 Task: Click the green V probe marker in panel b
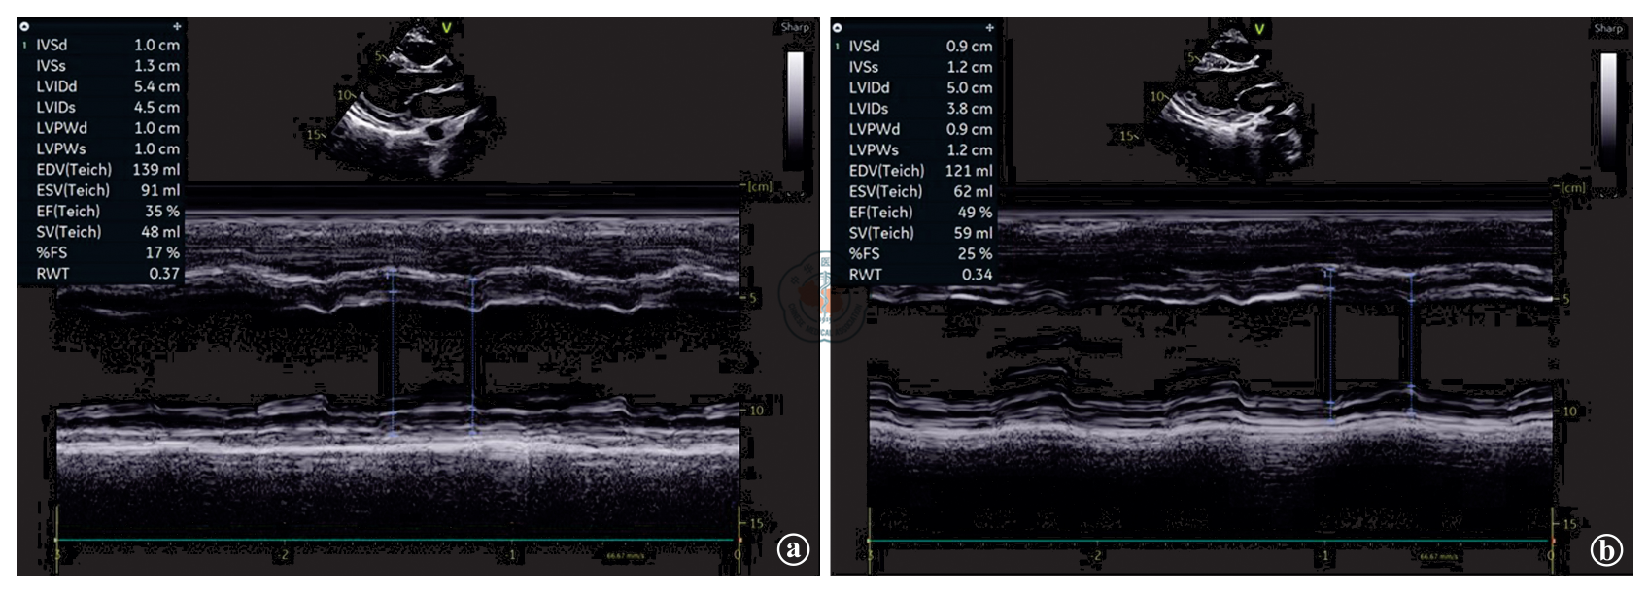(1258, 29)
